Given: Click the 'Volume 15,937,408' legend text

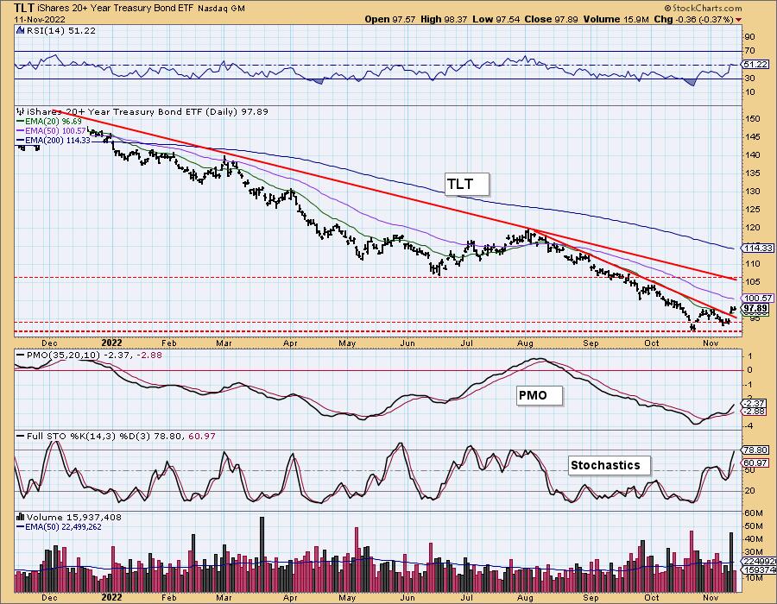Looking at the screenshot, I should pos(74,518).
